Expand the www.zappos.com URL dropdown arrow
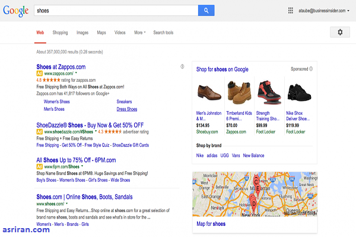 tap(76, 73)
